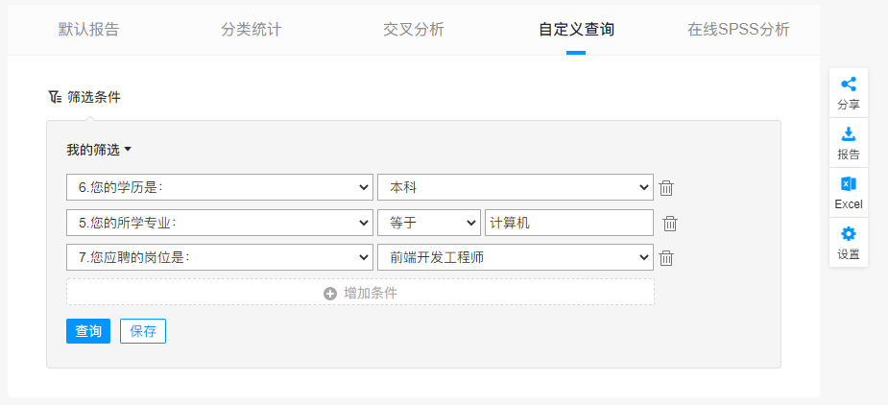Expand the 我的筛选 saved filters menu
The height and width of the screenshot is (405, 888).
[x=99, y=150]
